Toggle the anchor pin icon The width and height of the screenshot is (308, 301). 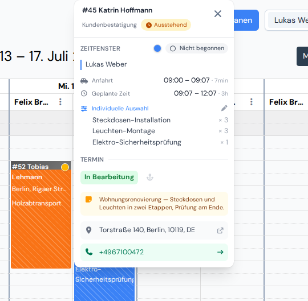(150, 178)
